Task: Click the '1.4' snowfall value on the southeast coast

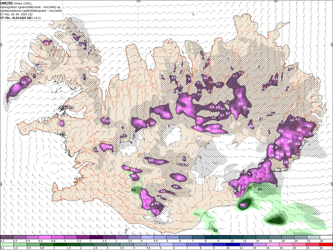Action: [x=233, y=183]
